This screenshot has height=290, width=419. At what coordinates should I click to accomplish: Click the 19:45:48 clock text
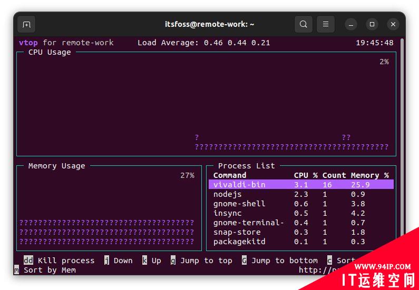pyautogui.click(x=374, y=43)
